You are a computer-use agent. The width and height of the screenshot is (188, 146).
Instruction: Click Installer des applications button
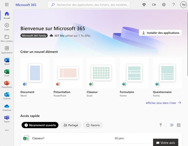(160, 33)
